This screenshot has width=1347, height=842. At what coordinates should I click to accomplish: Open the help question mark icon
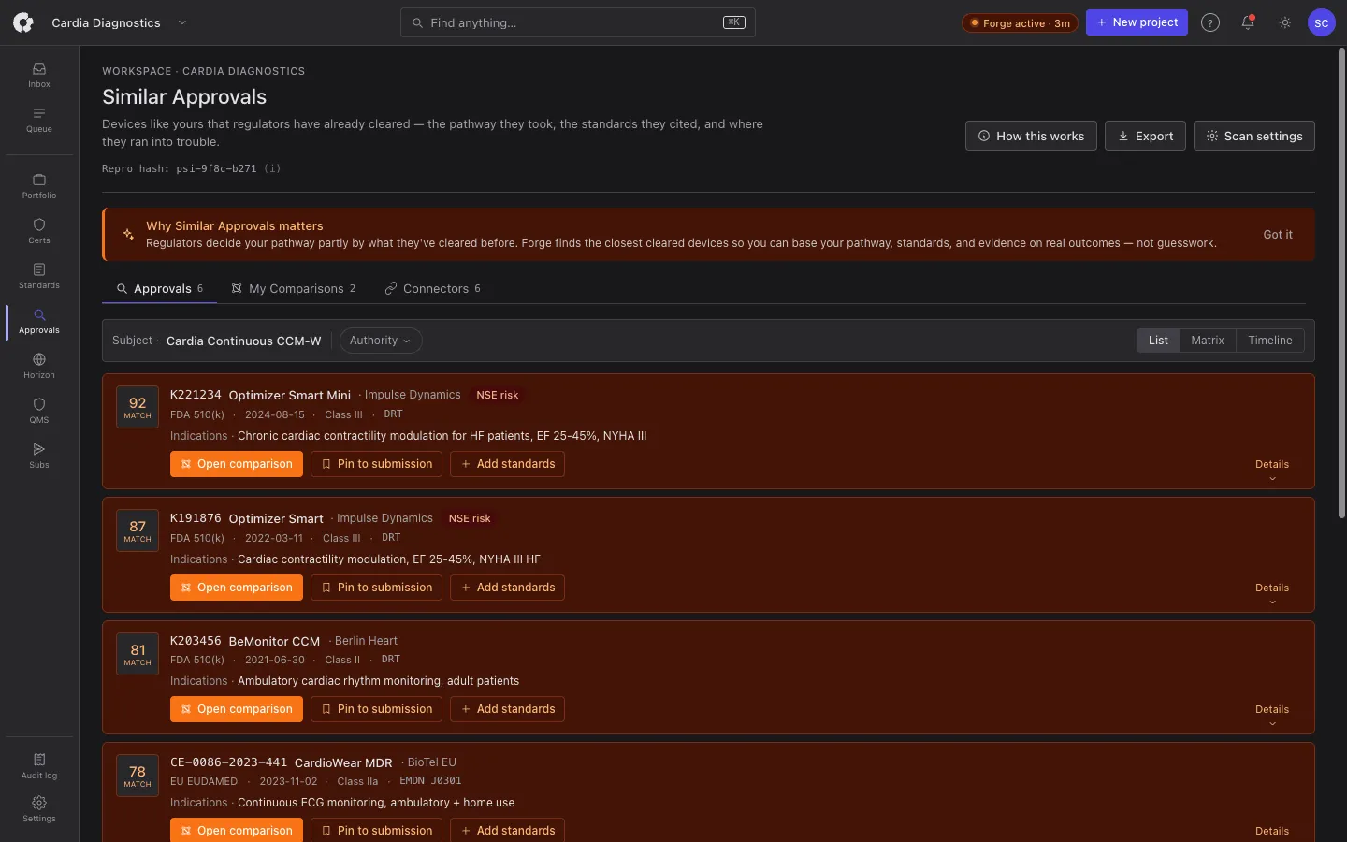point(1210,22)
